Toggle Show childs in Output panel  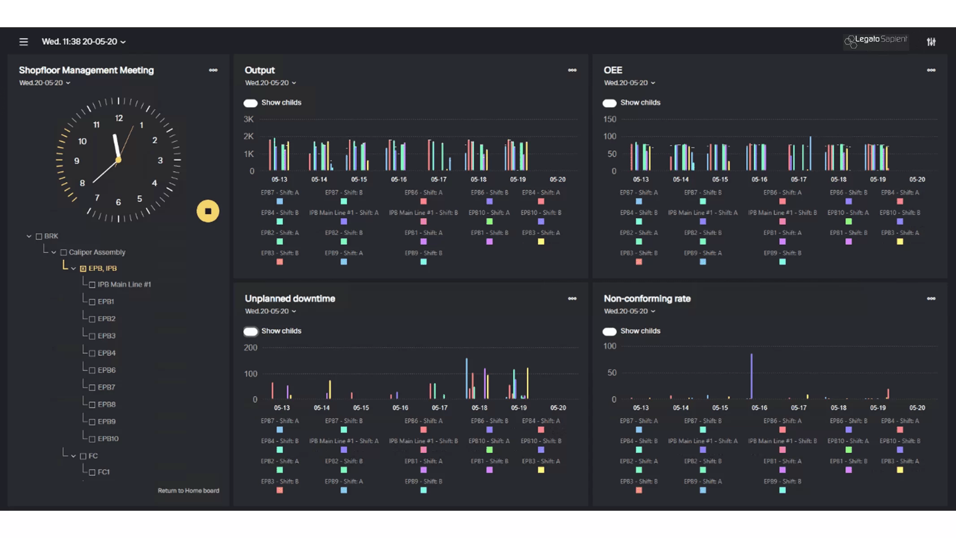(251, 103)
